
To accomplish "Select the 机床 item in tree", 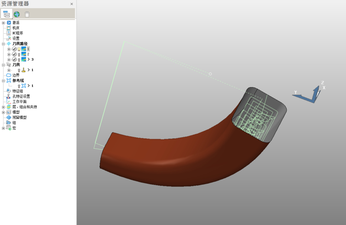I will point(16,28).
